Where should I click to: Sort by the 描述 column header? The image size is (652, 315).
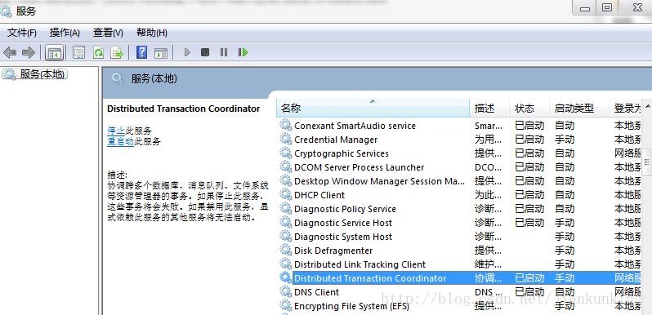489,109
